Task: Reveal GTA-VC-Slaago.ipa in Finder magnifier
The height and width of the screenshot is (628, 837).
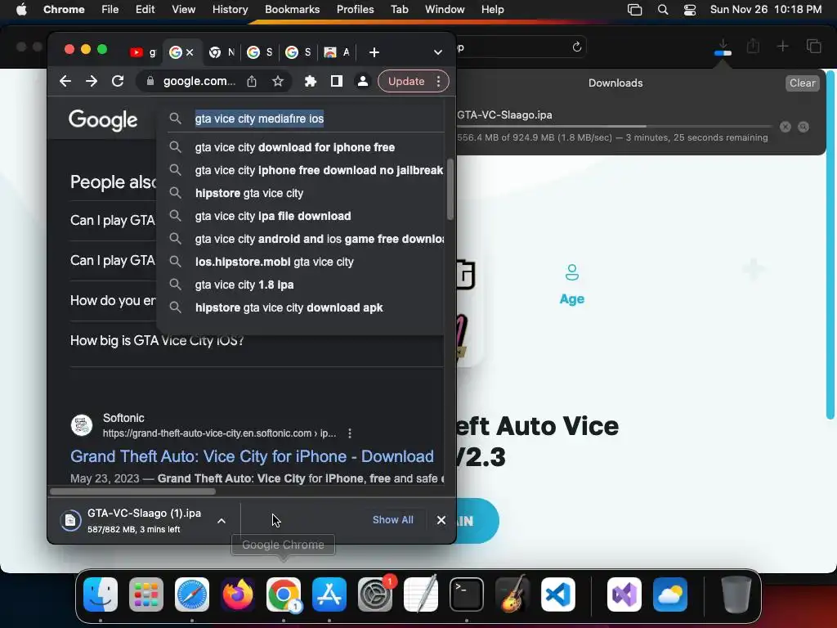Action: 803,127
